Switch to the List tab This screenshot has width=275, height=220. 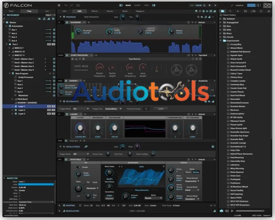point(47,11)
